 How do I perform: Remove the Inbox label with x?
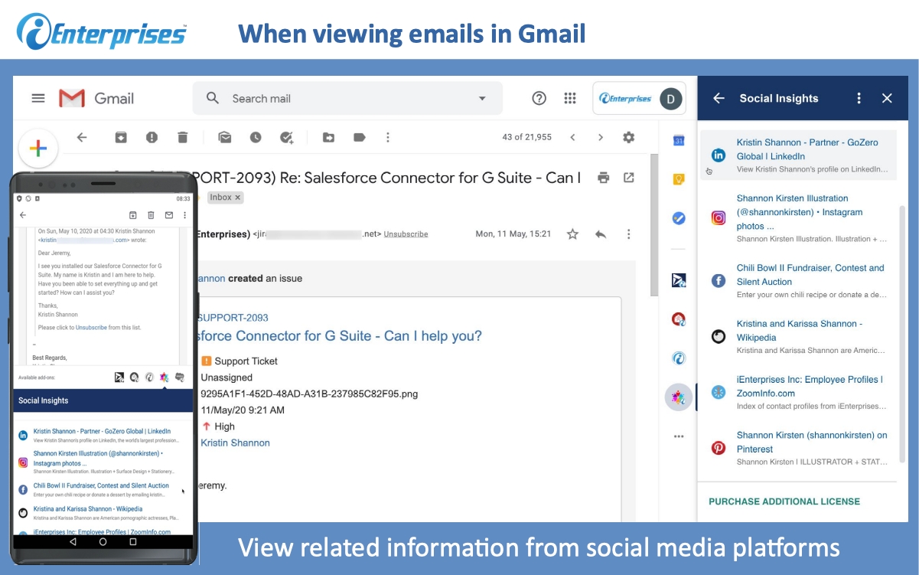238,198
